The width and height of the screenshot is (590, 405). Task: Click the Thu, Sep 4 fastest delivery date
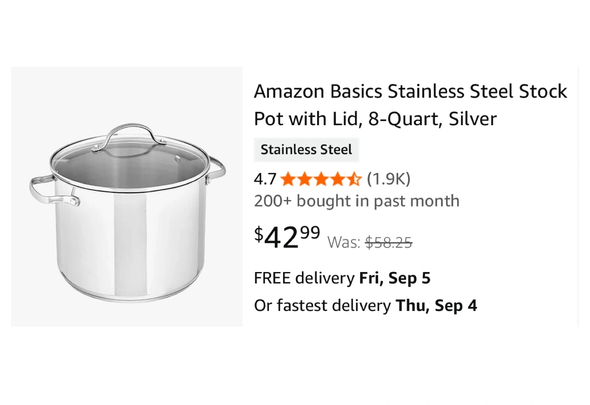click(436, 306)
